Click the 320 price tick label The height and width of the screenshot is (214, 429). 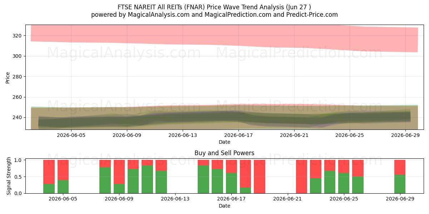[x=18, y=36]
